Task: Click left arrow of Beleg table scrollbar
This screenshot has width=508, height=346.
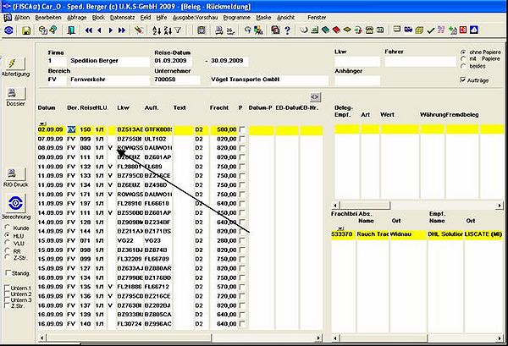Action: [335, 206]
